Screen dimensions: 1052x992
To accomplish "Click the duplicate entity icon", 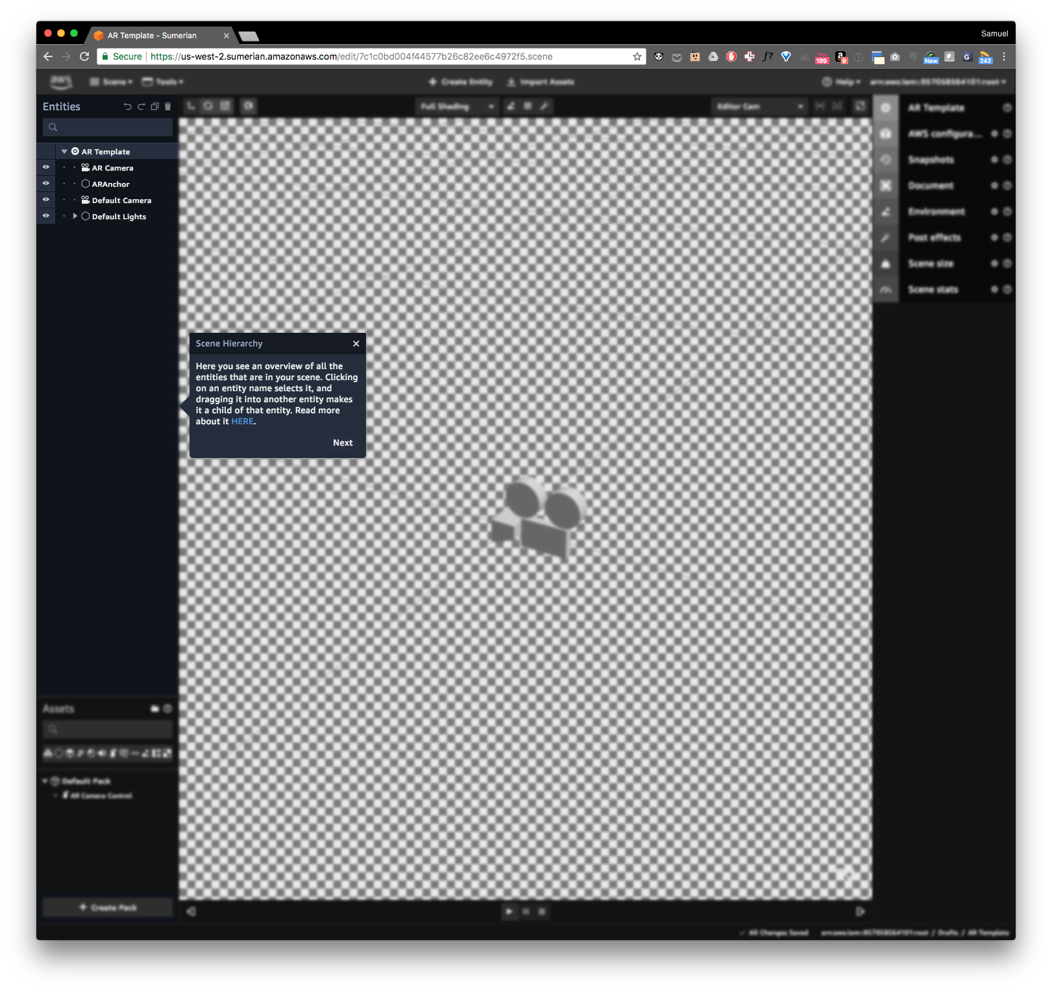I will (154, 106).
